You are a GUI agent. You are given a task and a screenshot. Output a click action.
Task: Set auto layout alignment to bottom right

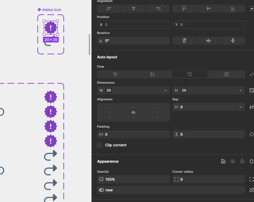tap(158, 117)
